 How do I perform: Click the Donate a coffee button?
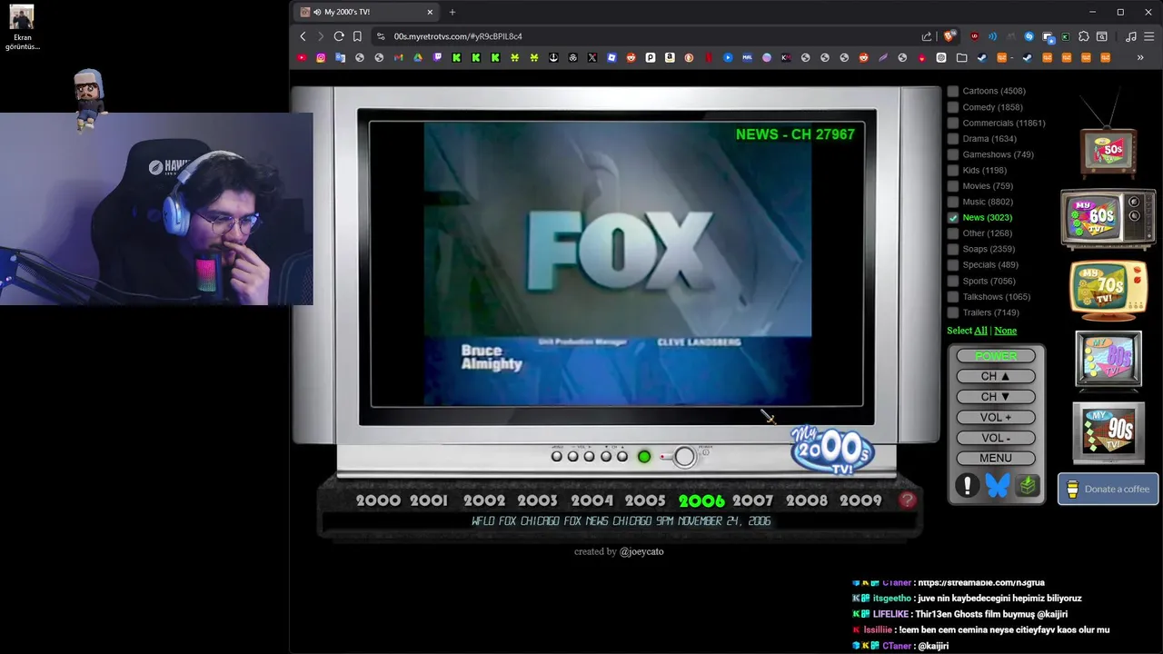[x=1108, y=489]
